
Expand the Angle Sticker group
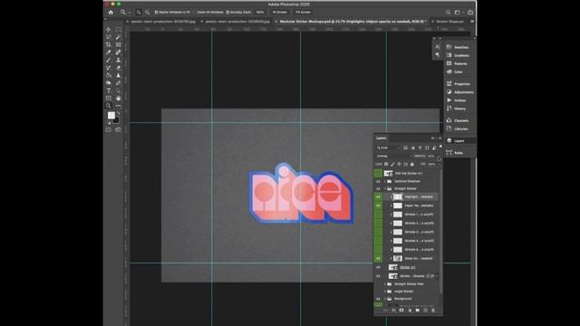pos(384,292)
